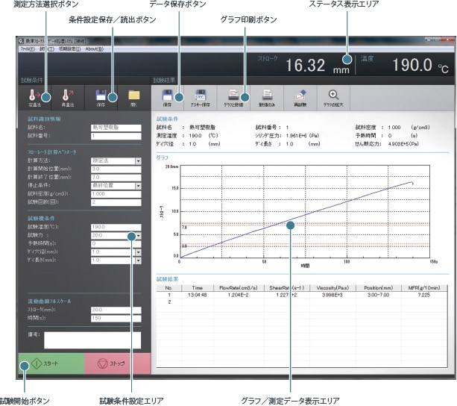The image size is (457, 406).
Task: Expand the 計算方法 dropdown
Action: pos(138,161)
